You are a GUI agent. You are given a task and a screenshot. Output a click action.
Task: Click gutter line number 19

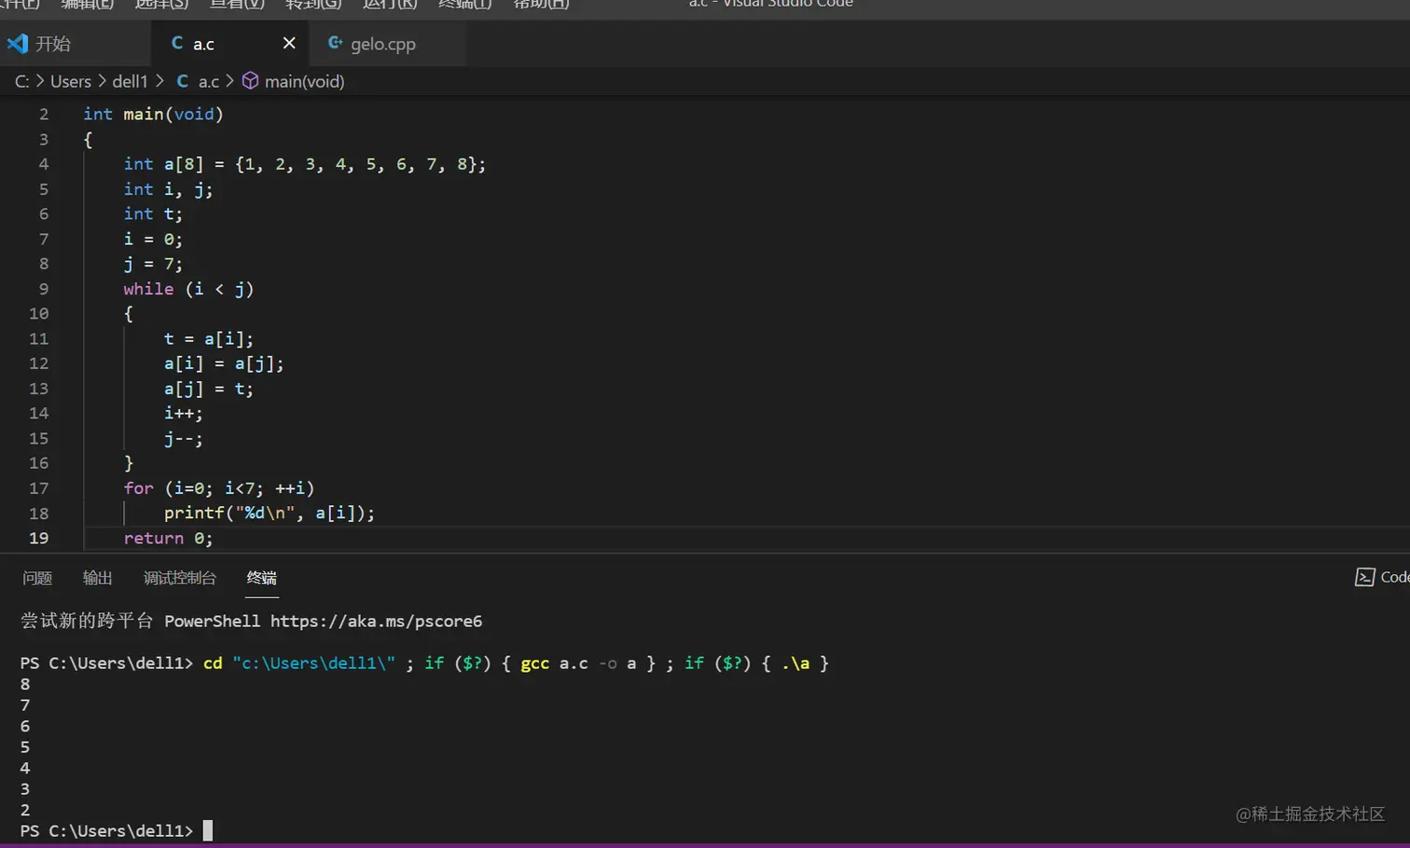point(39,539)
